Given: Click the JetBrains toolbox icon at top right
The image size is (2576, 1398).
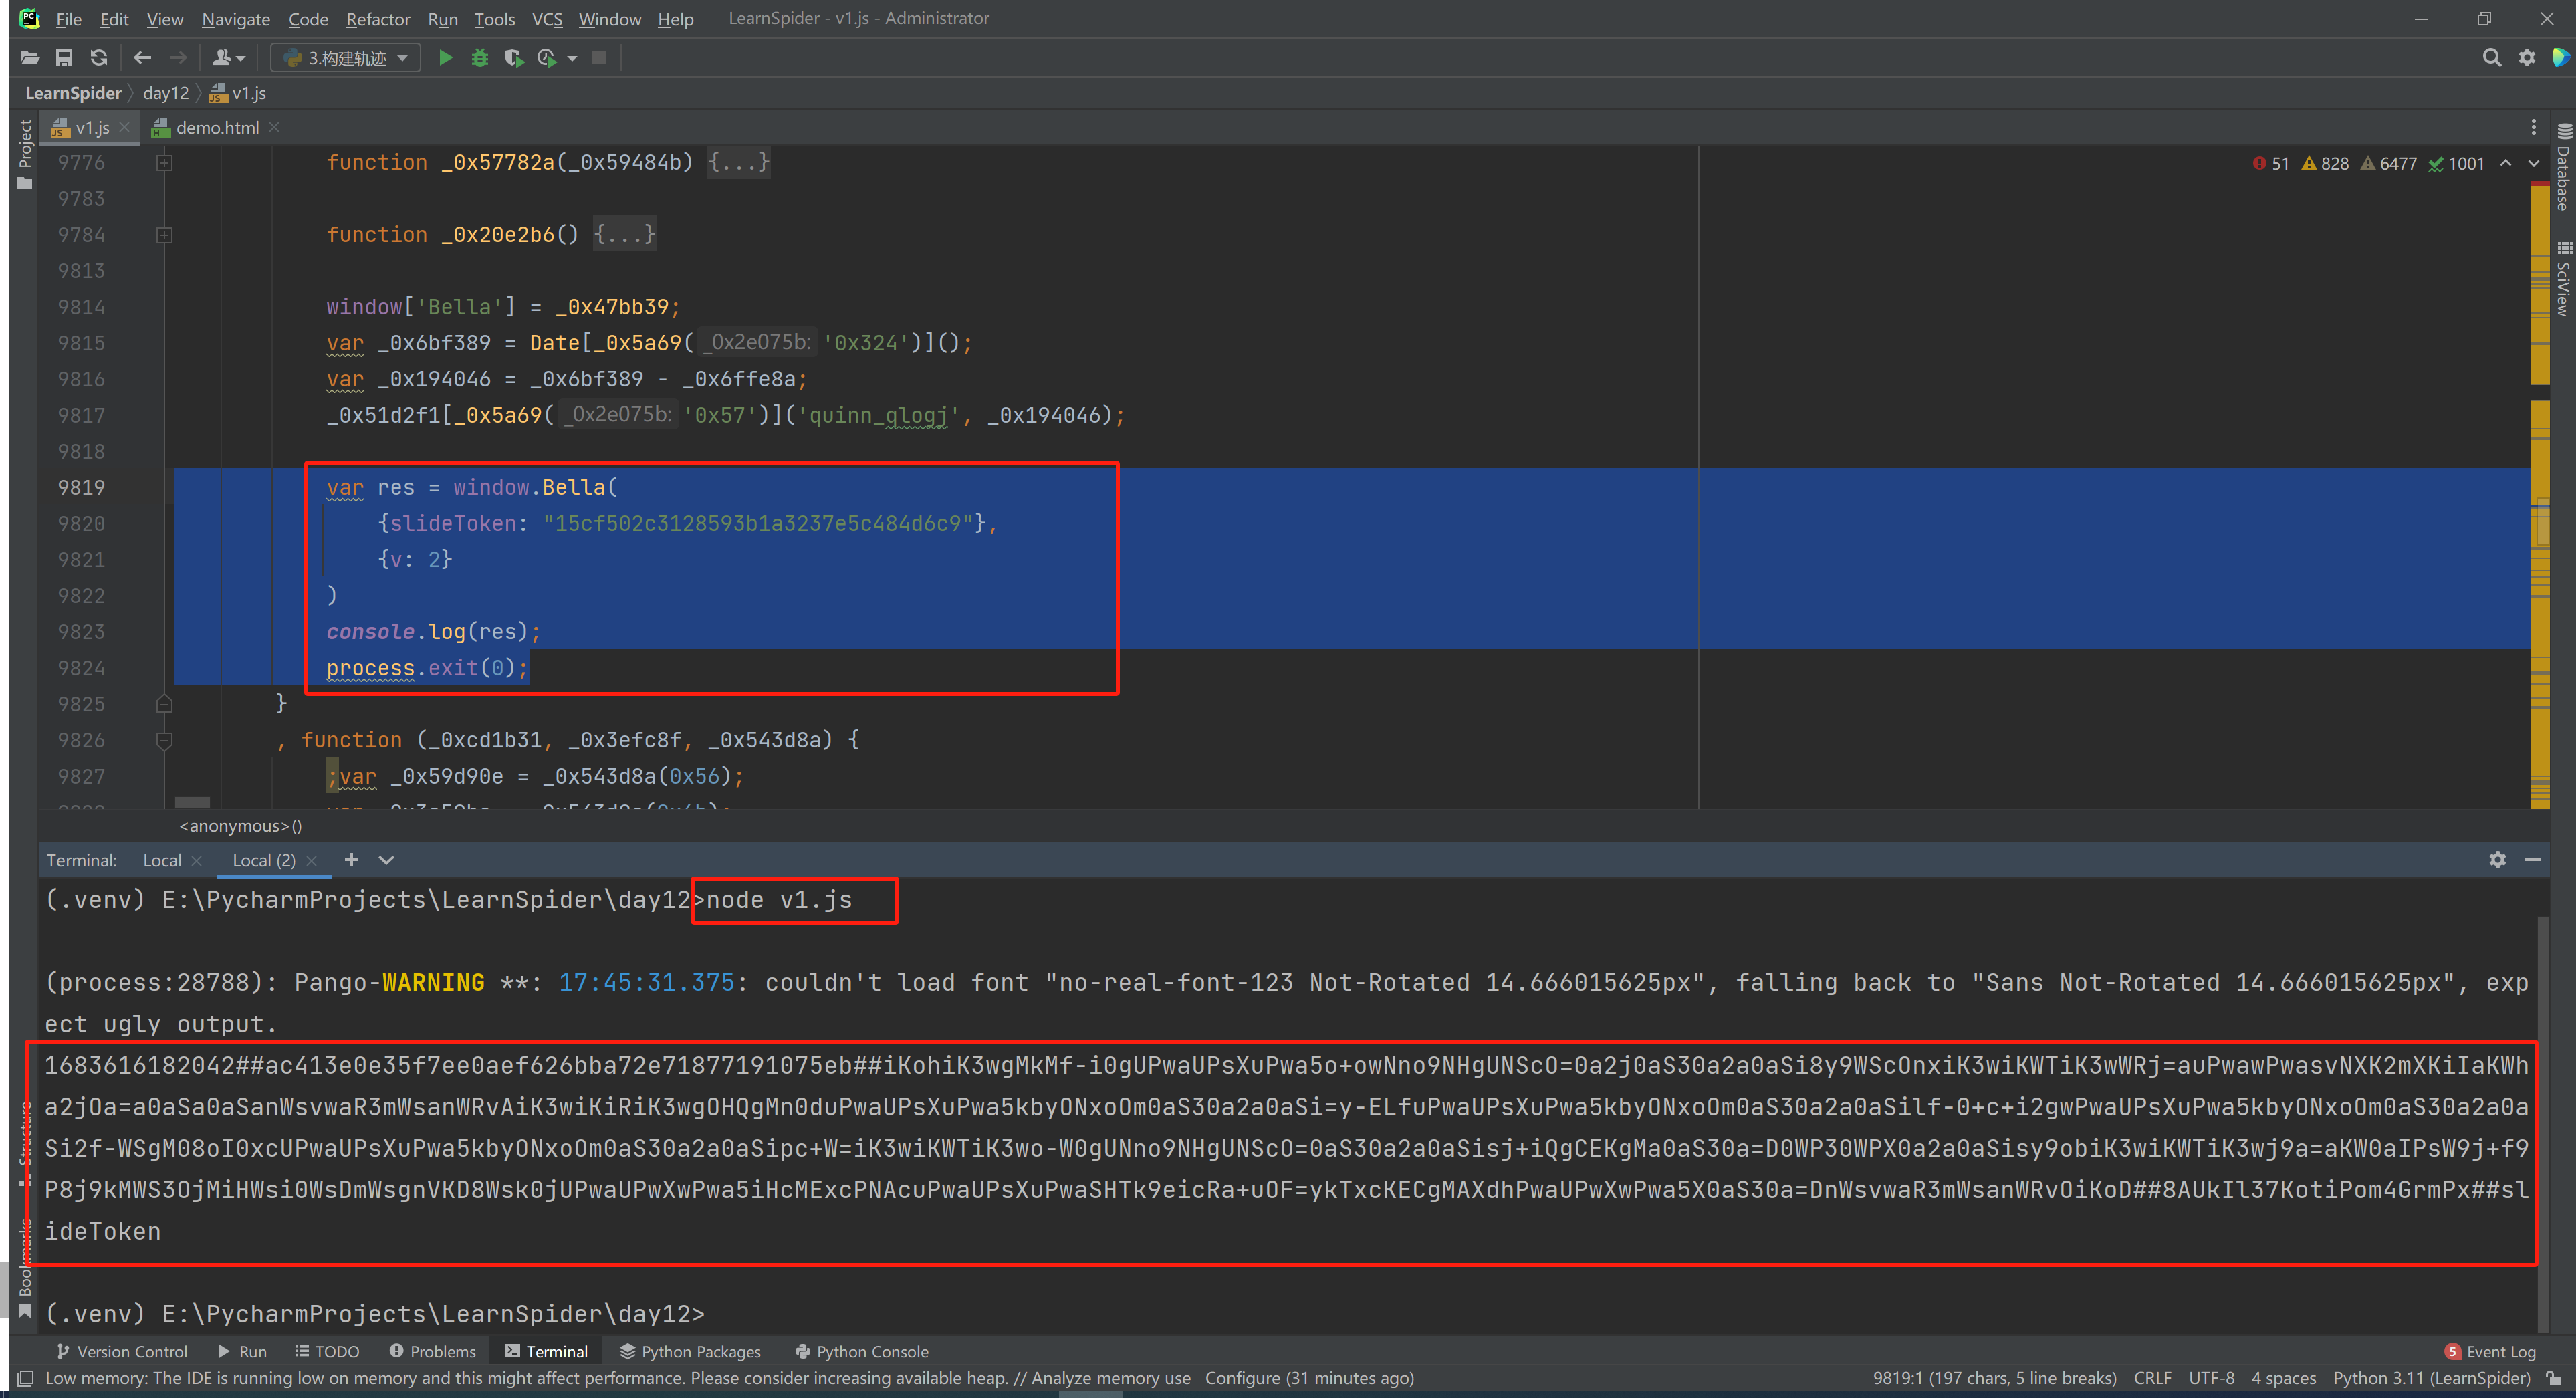Looking at the screenshot, I should pyautogui.click(x=2560, y=58).
